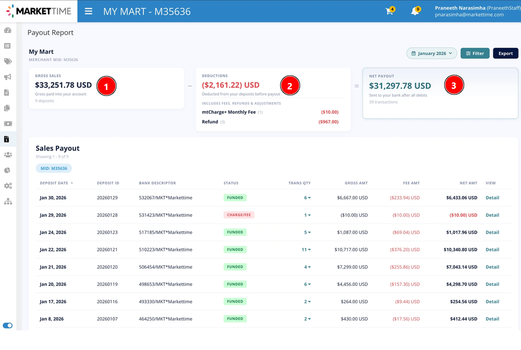Expand trans qty for Jan 30 deposit
This screenshot has height=350, width=521.
click(307, 198)
